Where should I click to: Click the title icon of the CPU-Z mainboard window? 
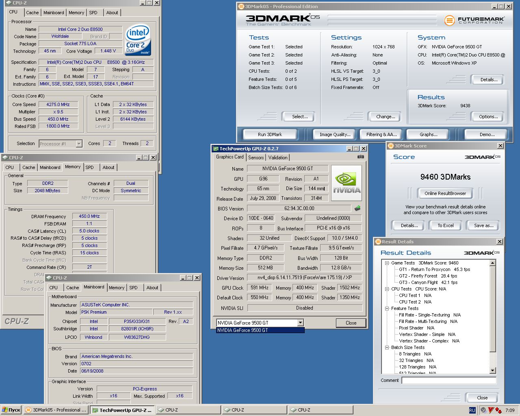click(x=49, y=278)
